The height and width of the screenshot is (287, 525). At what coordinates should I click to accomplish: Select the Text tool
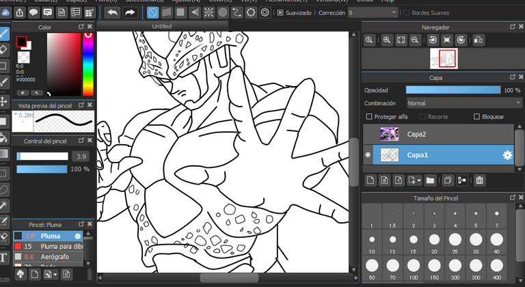pyautogui.click(x=3, y=258)
